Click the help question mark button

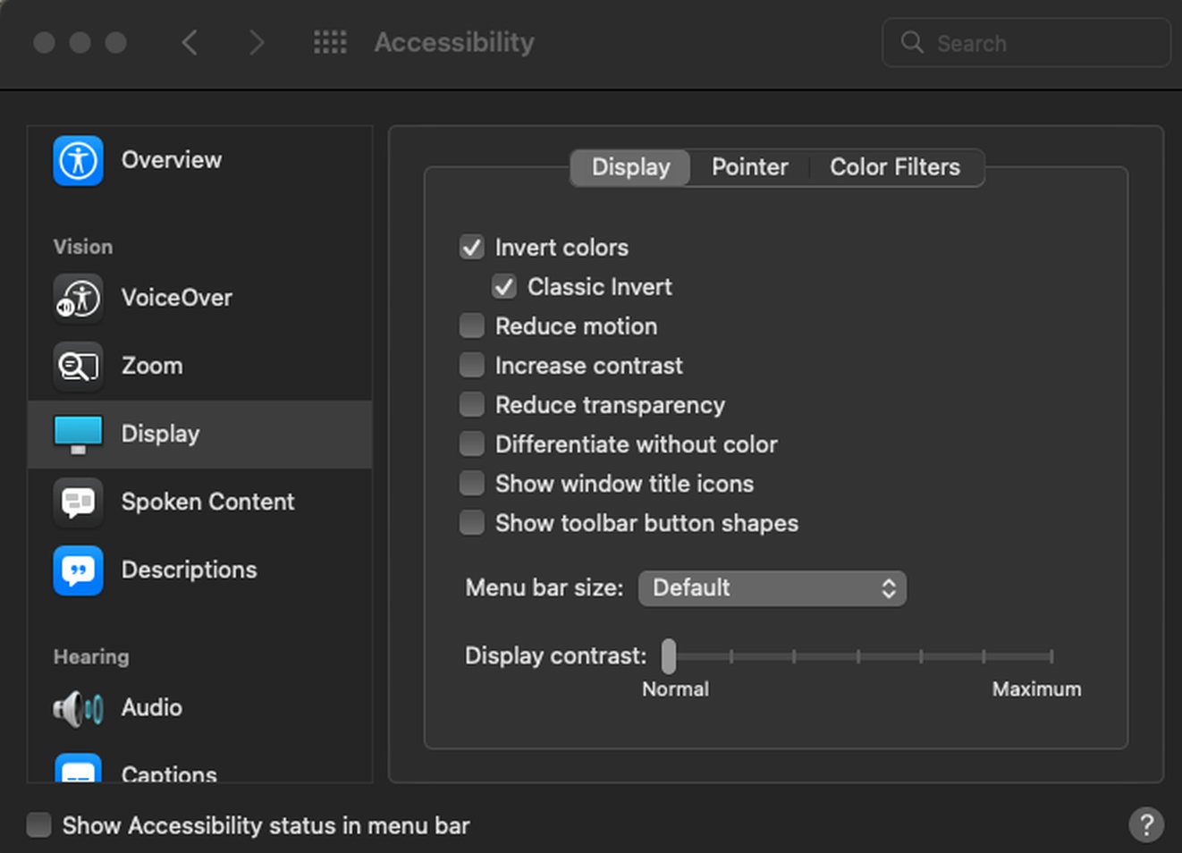coord(1147,825)
